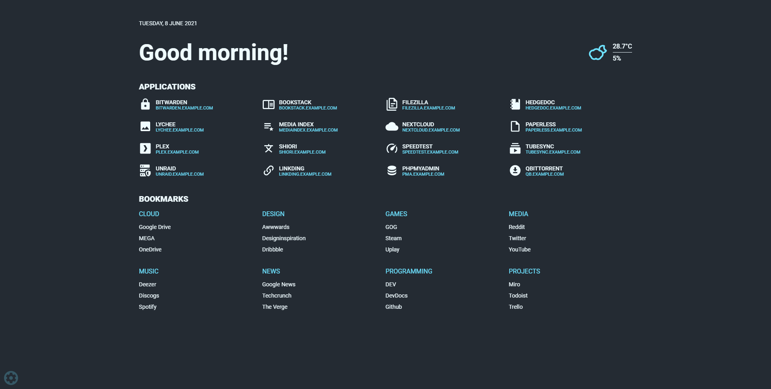Click the qBittorrent download icon
The height and width of the screenshot is (389, 771).
coord(515,171)
